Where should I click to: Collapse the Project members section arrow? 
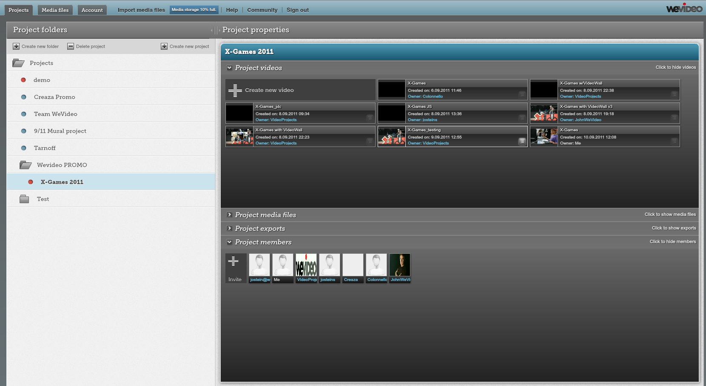229,242
